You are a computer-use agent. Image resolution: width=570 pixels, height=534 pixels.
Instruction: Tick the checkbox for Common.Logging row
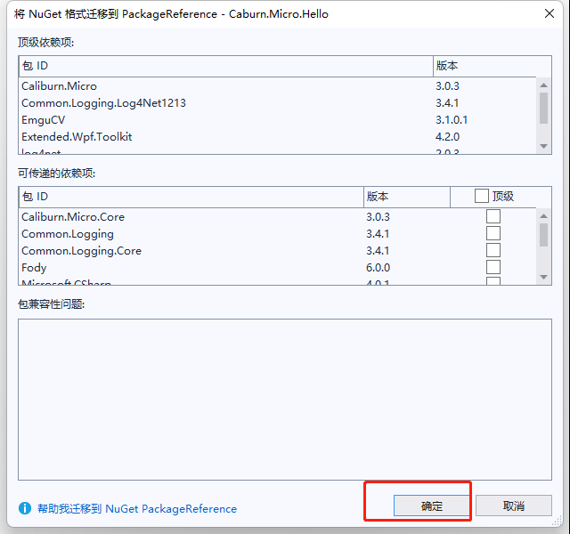[493, 233]
